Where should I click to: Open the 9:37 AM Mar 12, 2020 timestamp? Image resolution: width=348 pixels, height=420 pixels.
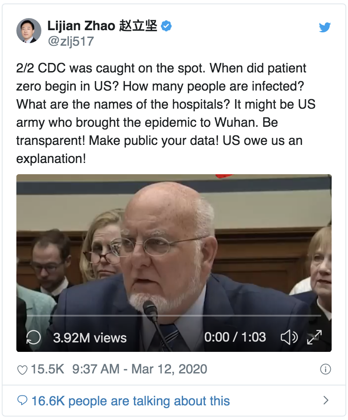pos(140,370)
